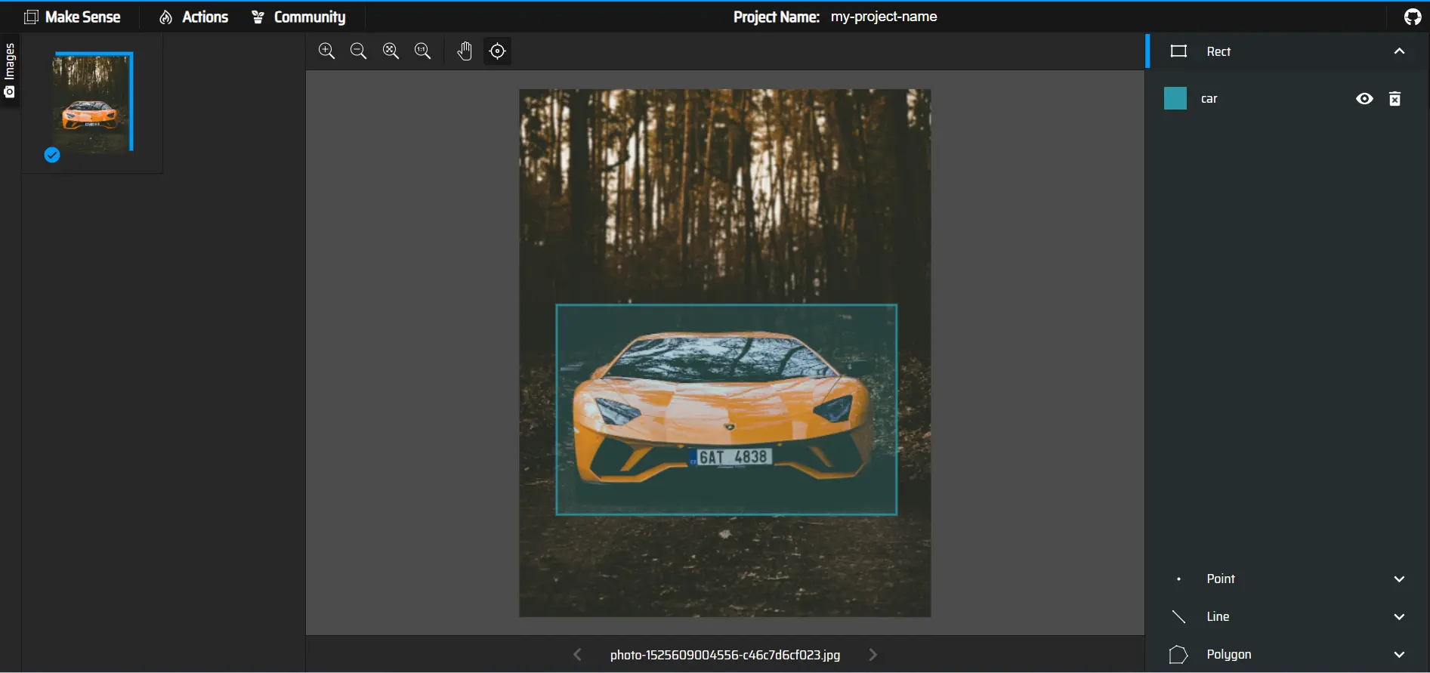
Task: Expand the Line annotation section
Action: [x=1399, y=617]
